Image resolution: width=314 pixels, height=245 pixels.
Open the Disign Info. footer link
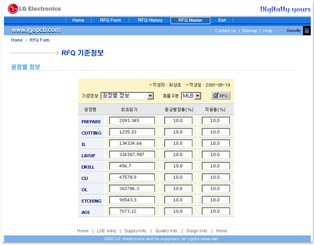tap(197, 231)
